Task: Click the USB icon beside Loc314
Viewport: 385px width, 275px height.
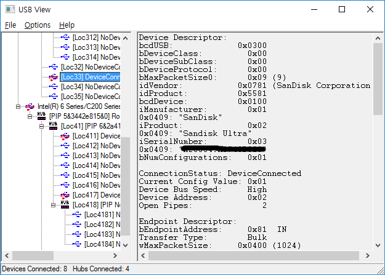Action: click(x=65, y=57)
